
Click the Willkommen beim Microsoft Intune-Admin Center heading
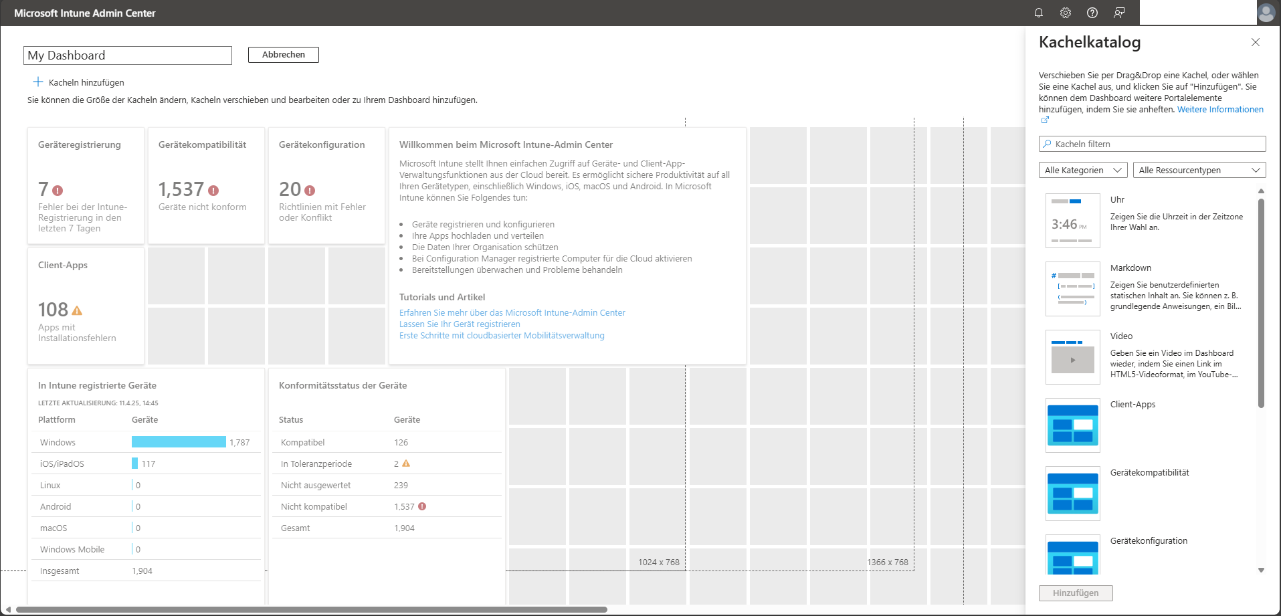(x=506, y=144)
